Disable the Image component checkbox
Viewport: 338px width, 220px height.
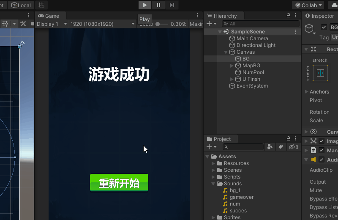[x=322, y=141]
